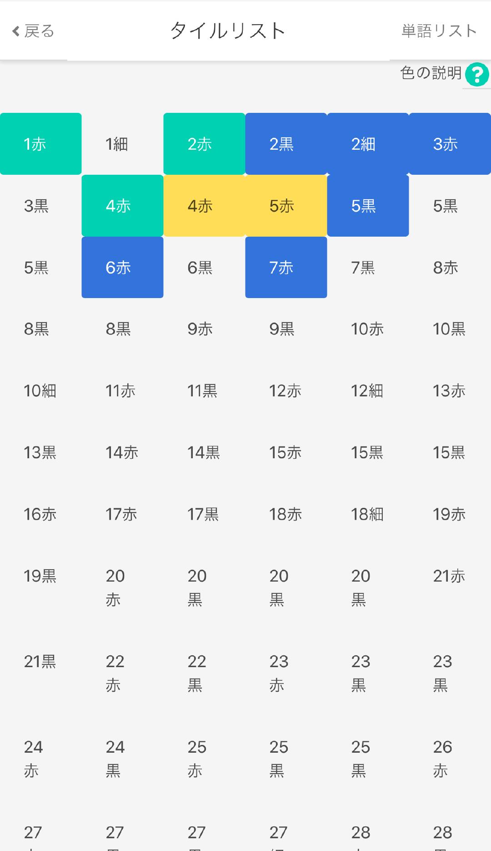Choose the yellow 5赤 tile
This screenshot has width=491, height=851.
(x=286, y=206)
